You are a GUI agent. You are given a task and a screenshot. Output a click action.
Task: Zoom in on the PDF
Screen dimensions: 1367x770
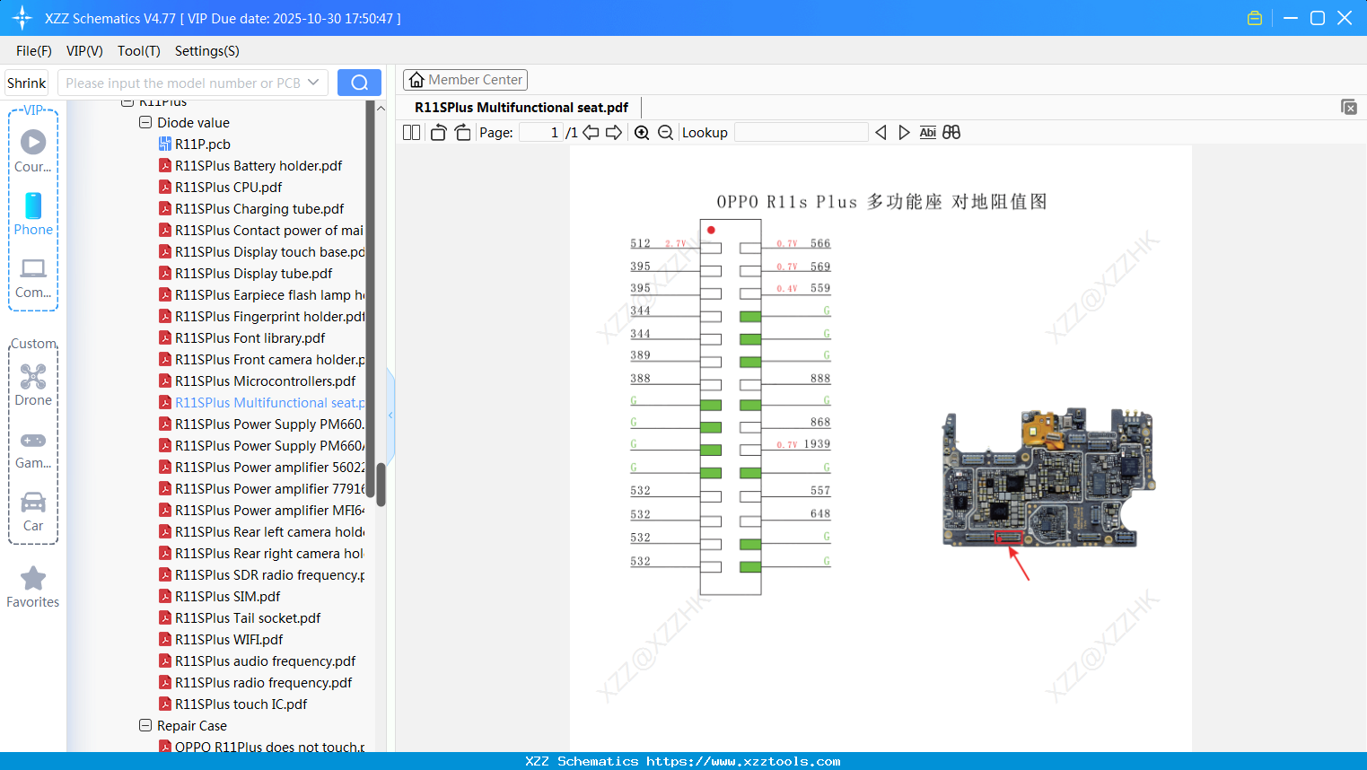642,132
